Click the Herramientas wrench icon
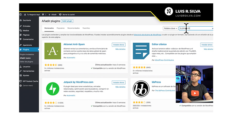This screenshot has height=116, width=232. [21, 71]
